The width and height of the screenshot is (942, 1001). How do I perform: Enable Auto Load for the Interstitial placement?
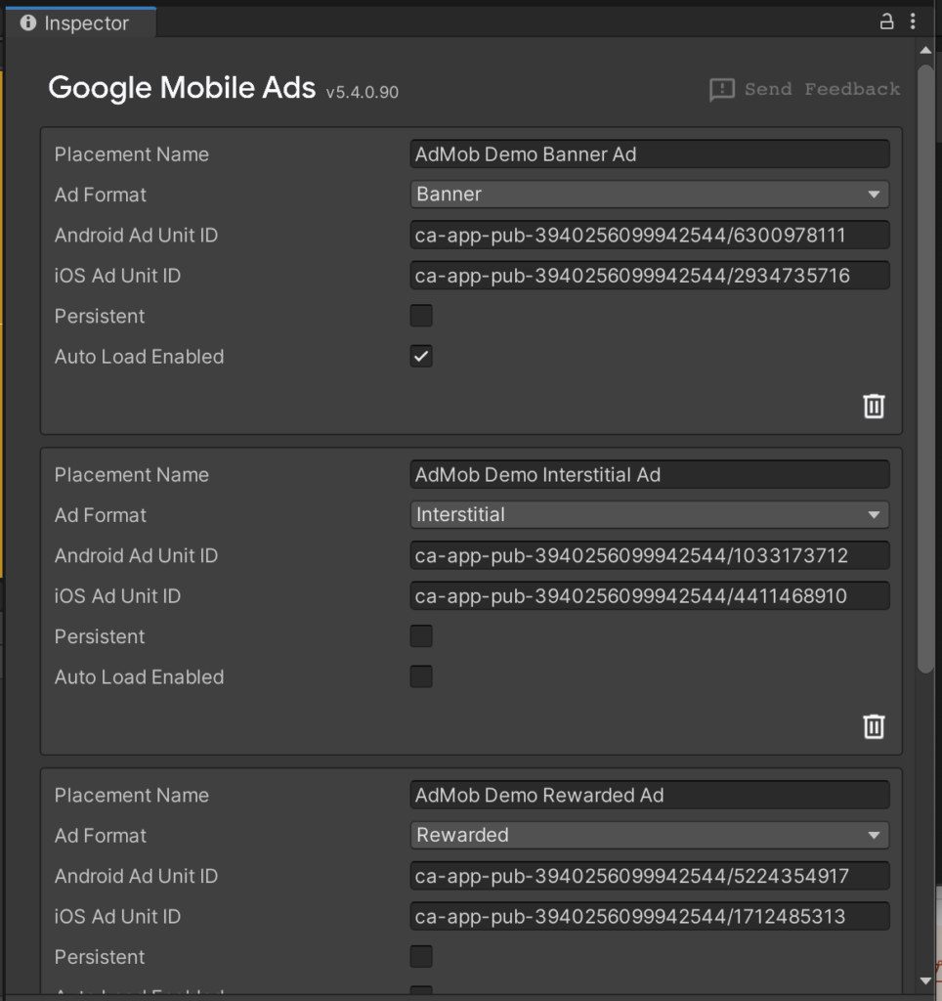coord(420,676)
